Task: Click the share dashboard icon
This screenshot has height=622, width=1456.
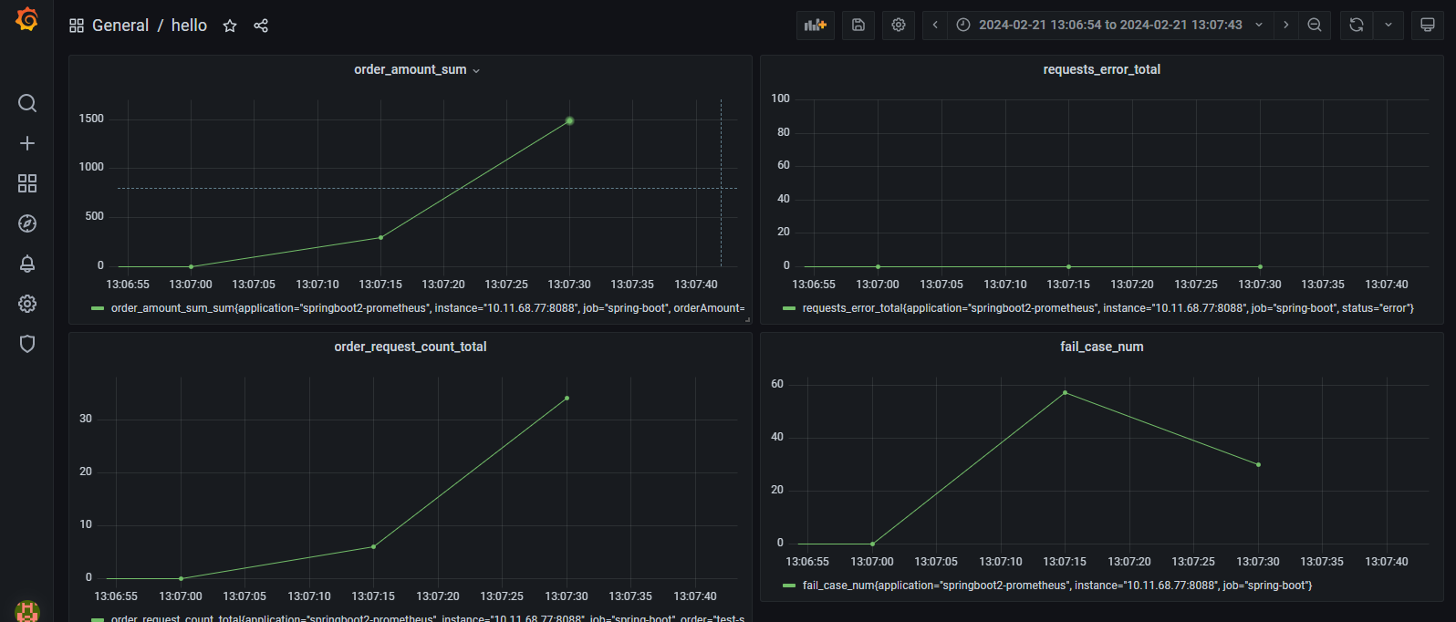Action: (261, 26)
